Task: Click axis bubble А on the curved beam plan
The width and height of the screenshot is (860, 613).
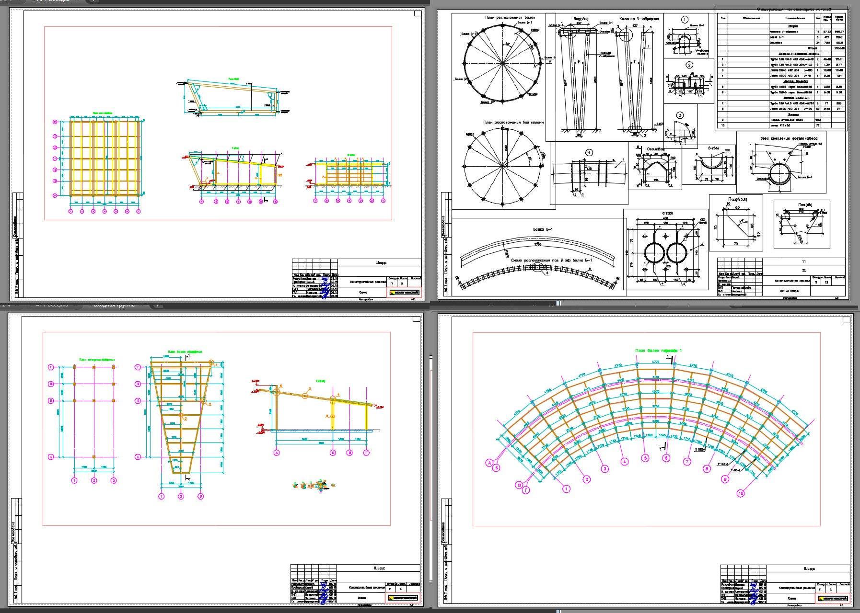Action: [489, 463]
